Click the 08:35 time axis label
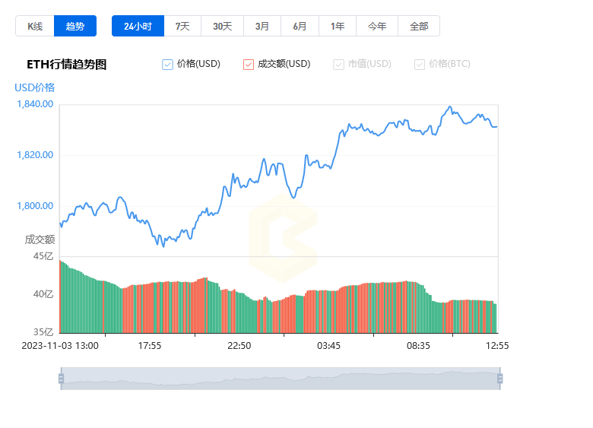 pyautogui.click(x=418, y=346)
